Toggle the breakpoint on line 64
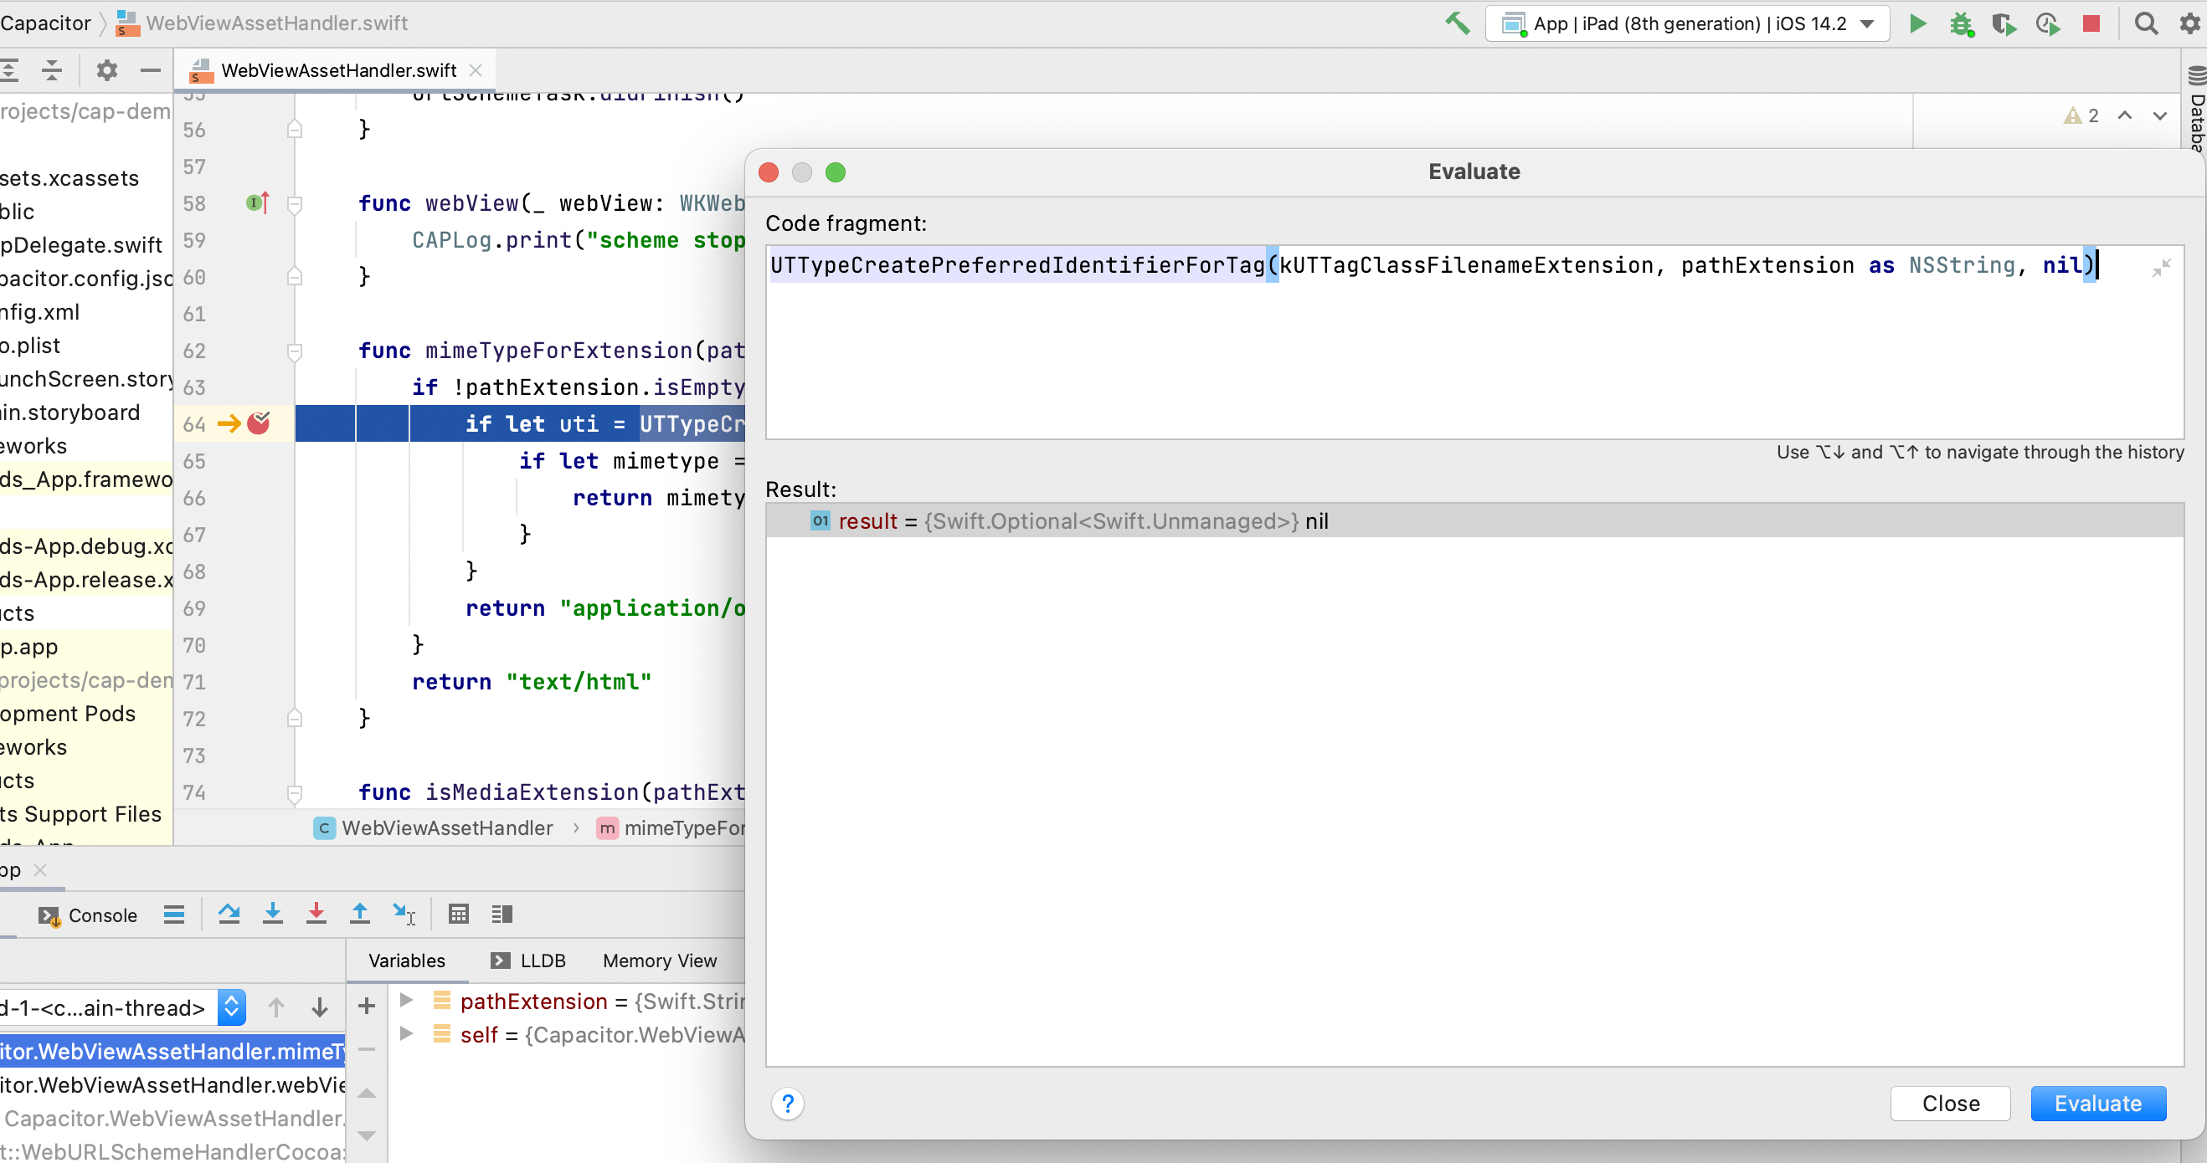The width and height of the screenshot is (2207, 1163). [257, 423]
